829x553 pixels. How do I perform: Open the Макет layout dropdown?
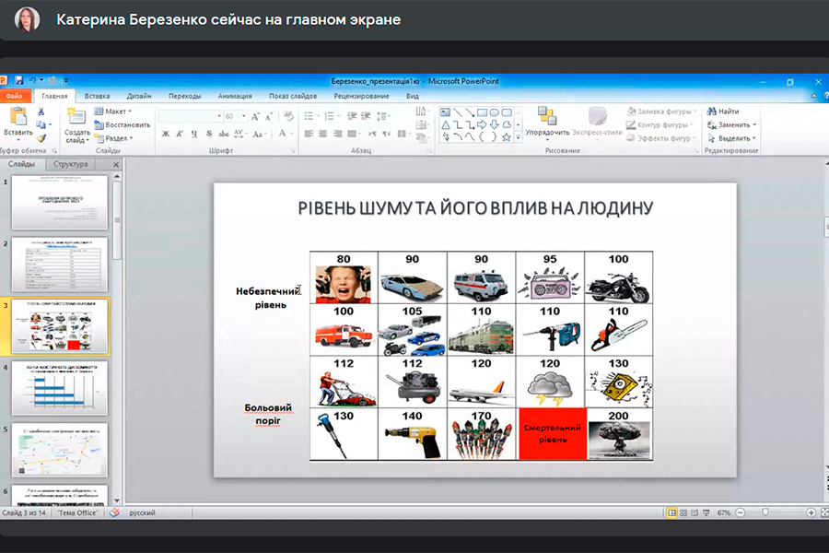(114, 112)
